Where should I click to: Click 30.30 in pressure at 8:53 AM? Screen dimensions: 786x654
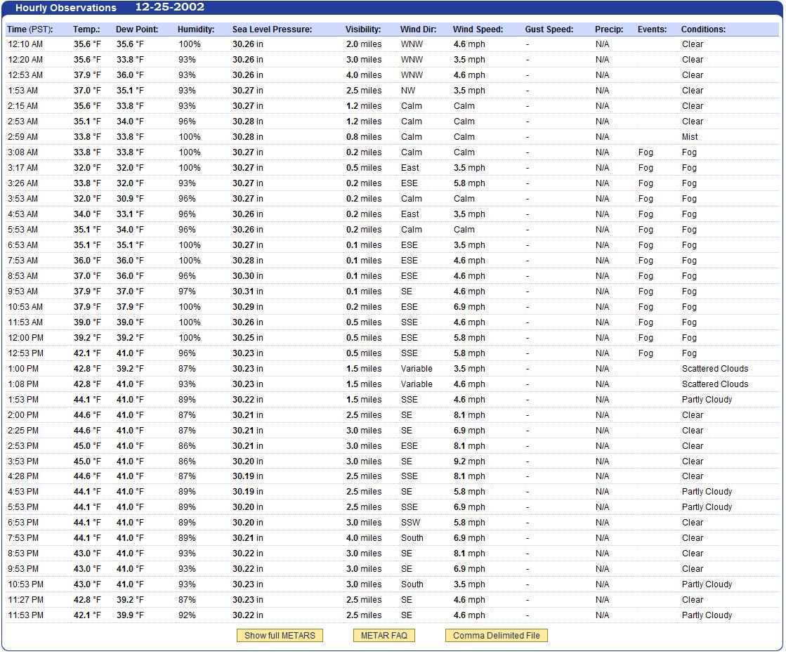click(248, 276)
